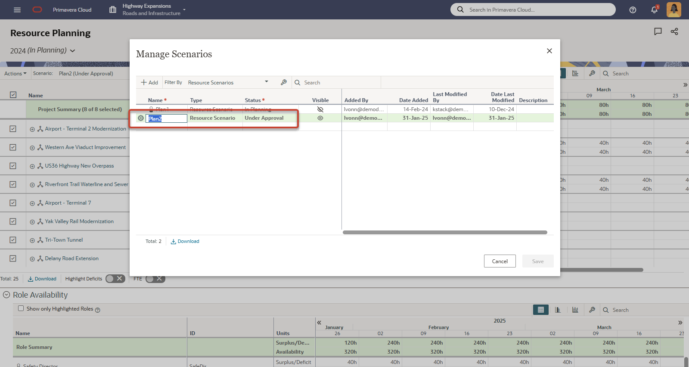The width and height of the screenshot is (689, 367).
Task: Click the Search field in Manage Scenarios
Action: click(x=336, y=82)
